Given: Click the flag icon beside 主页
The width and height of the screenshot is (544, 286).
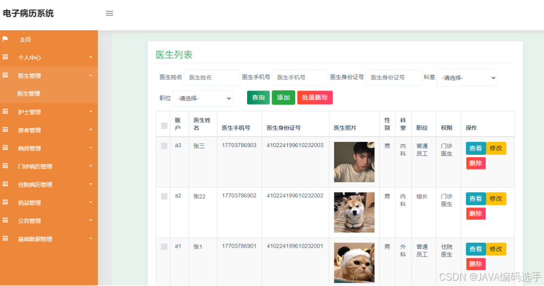Looking at the screenshot, I should [5, 39].
